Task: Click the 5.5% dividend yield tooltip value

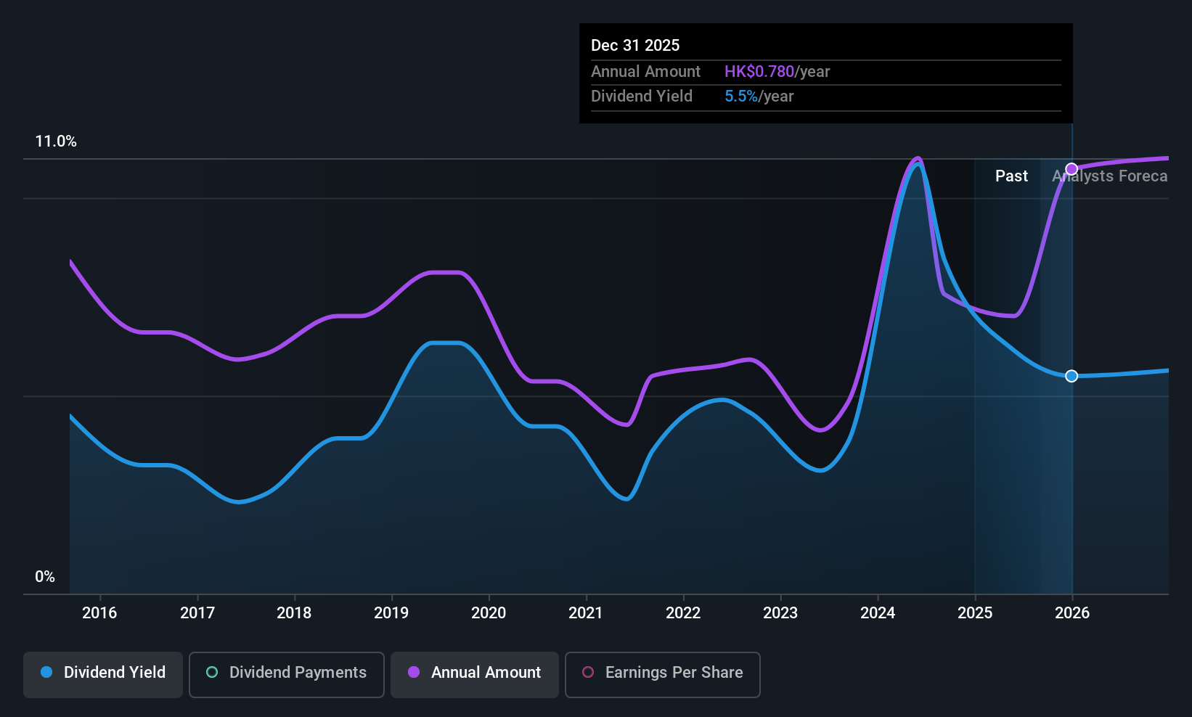Action: [x=741, y=96]
